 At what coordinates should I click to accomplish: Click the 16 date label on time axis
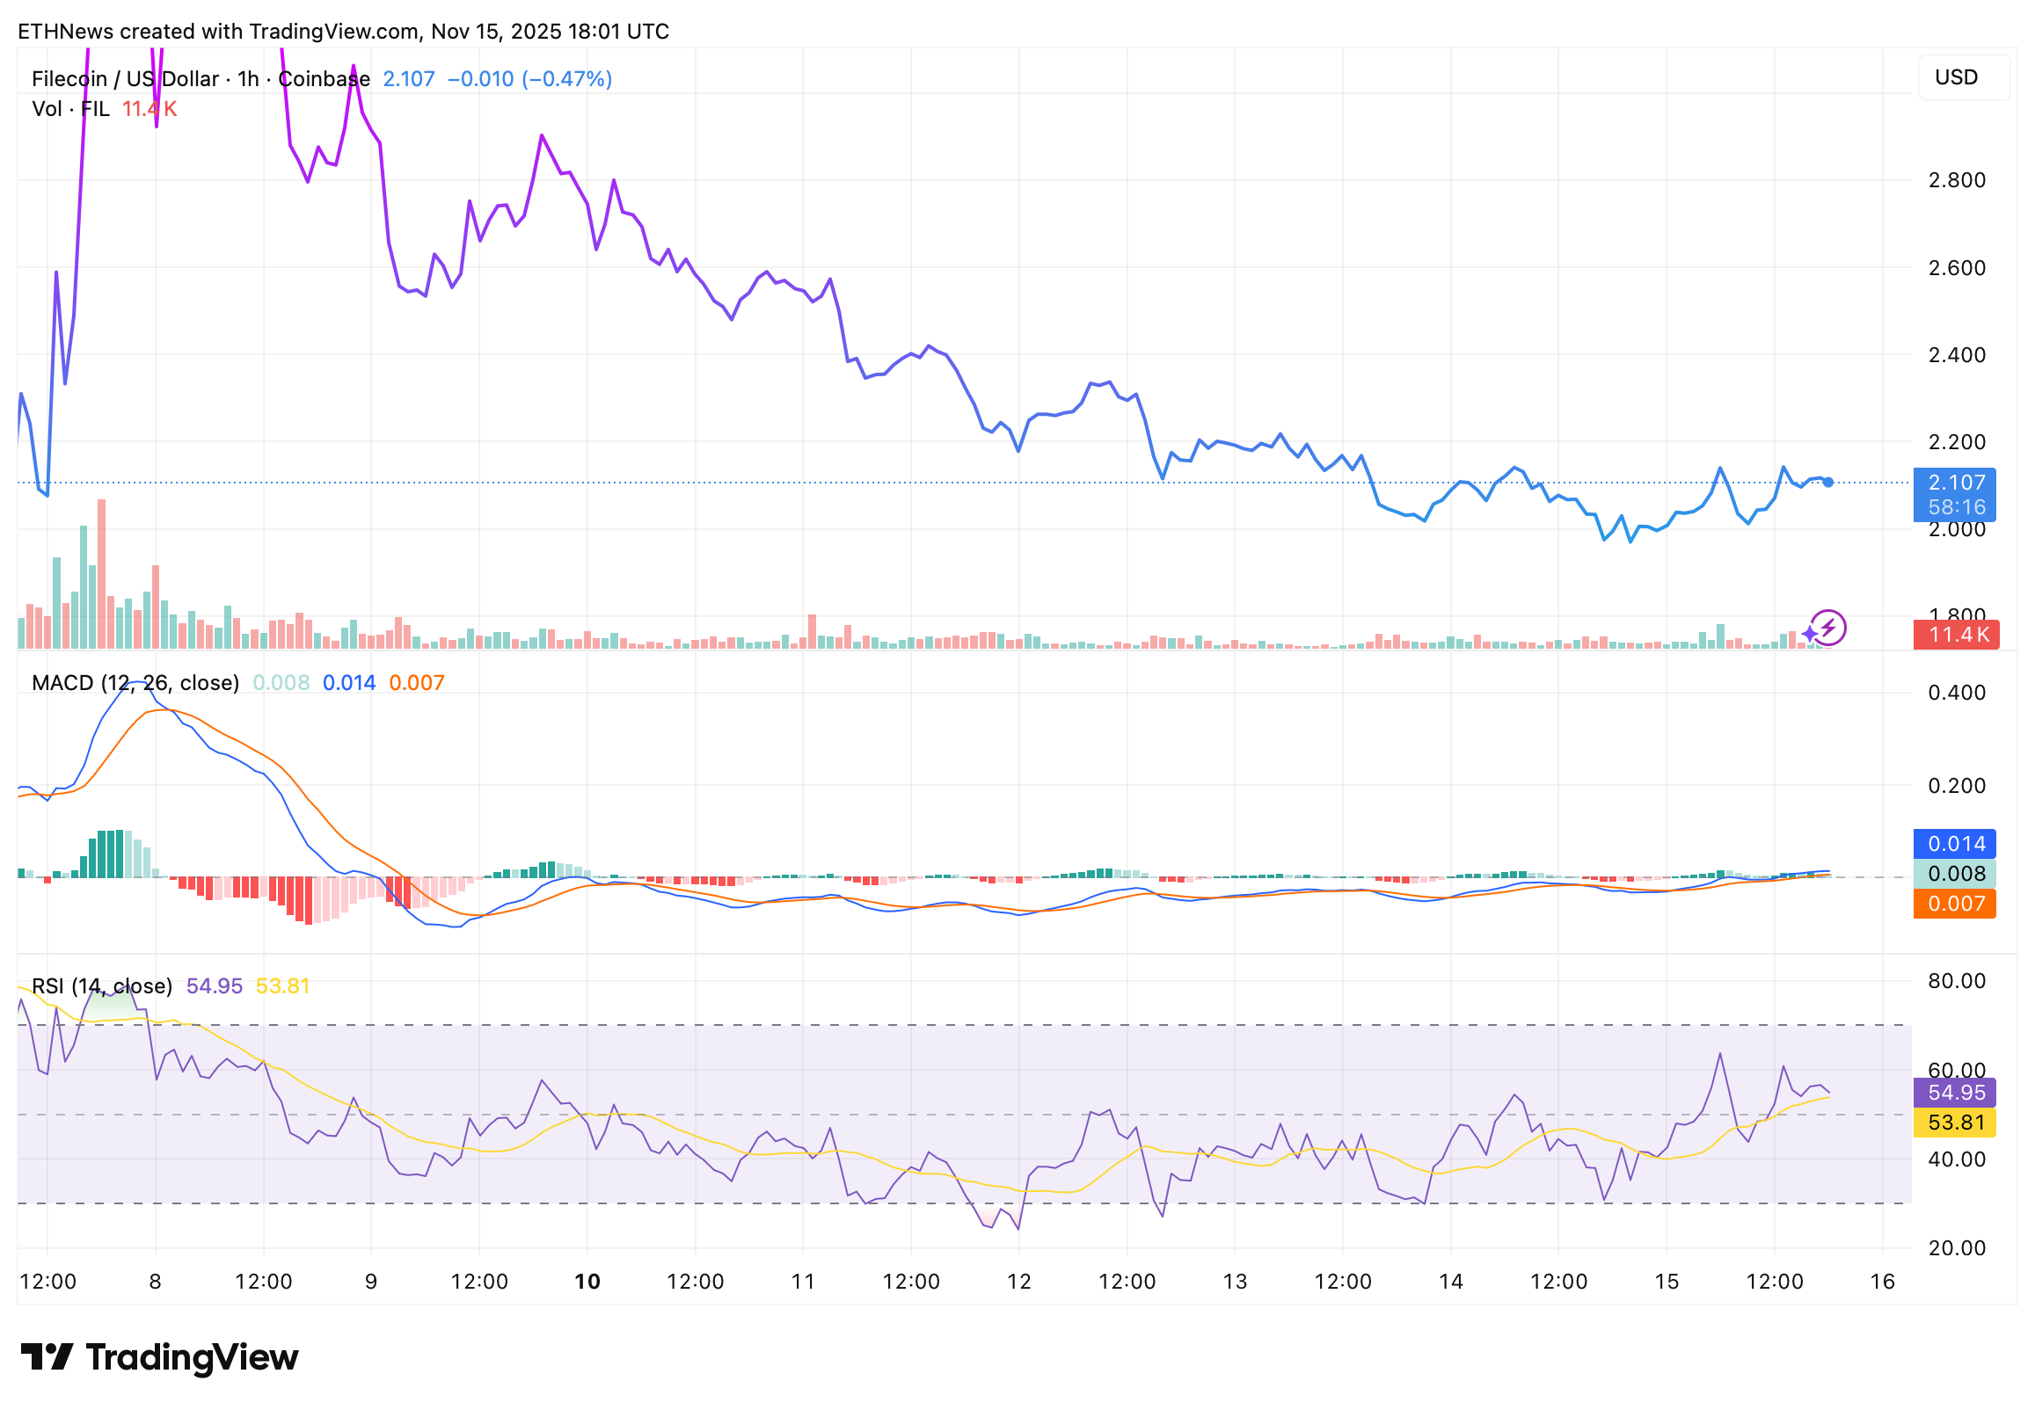click(x=1882, y=1282)
